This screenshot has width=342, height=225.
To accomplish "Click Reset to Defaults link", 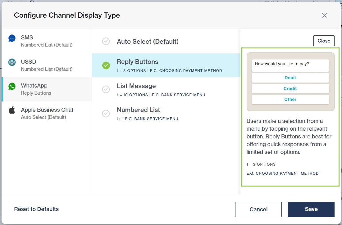I will [36, 209].
